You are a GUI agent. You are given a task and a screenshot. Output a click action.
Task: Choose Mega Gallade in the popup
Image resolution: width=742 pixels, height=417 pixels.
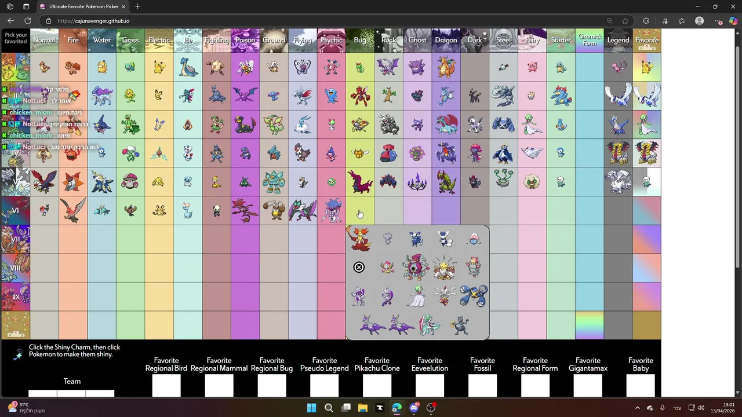point(430,324)
